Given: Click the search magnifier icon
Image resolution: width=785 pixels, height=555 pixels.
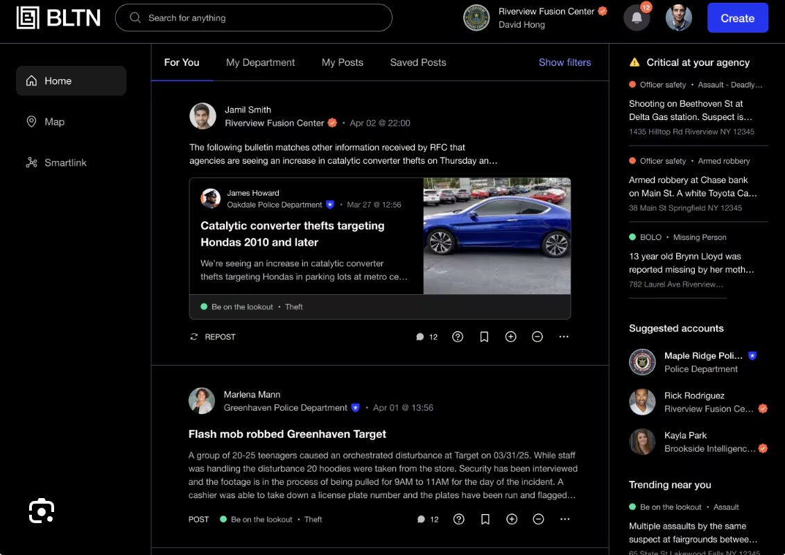Looking at the screenshot, I should click(135, 17).
